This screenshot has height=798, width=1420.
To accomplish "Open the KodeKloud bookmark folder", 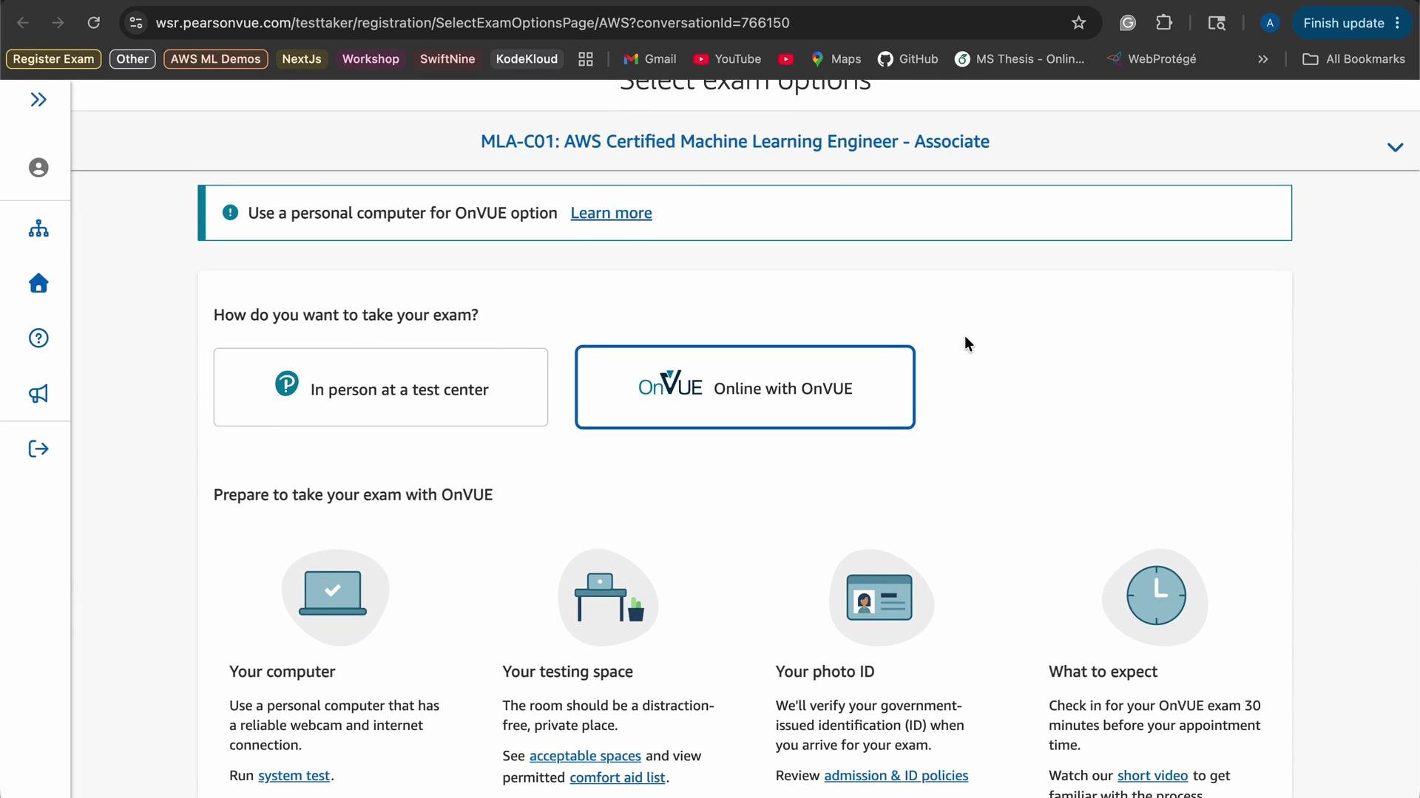I will point(527,59).
